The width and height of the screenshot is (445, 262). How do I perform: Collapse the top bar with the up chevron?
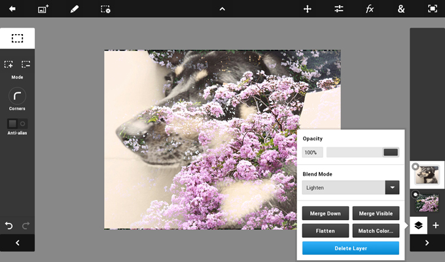[x=222, y=9]
